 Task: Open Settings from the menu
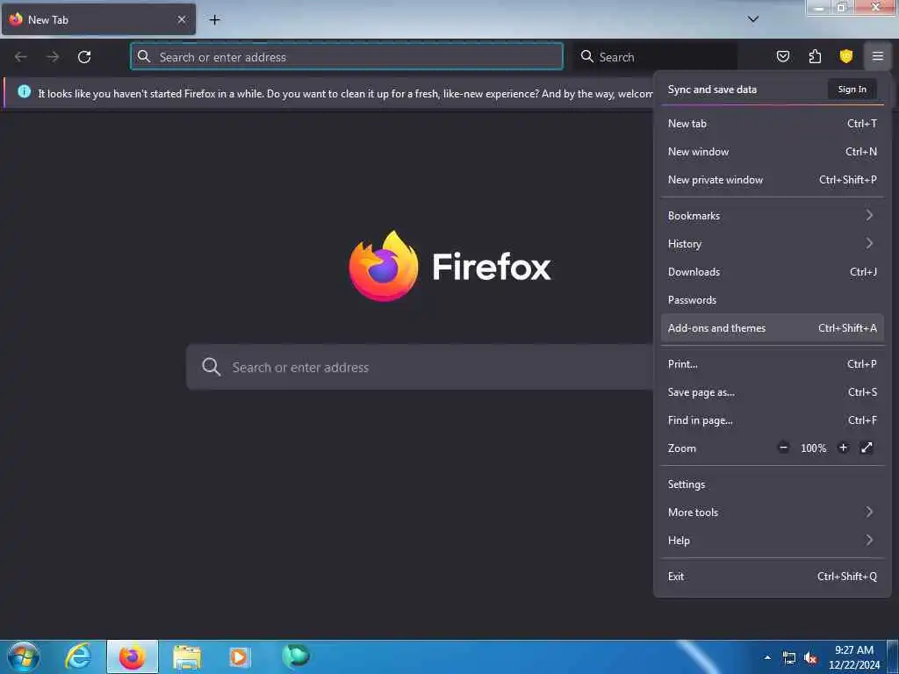click(x=772, y=484)
